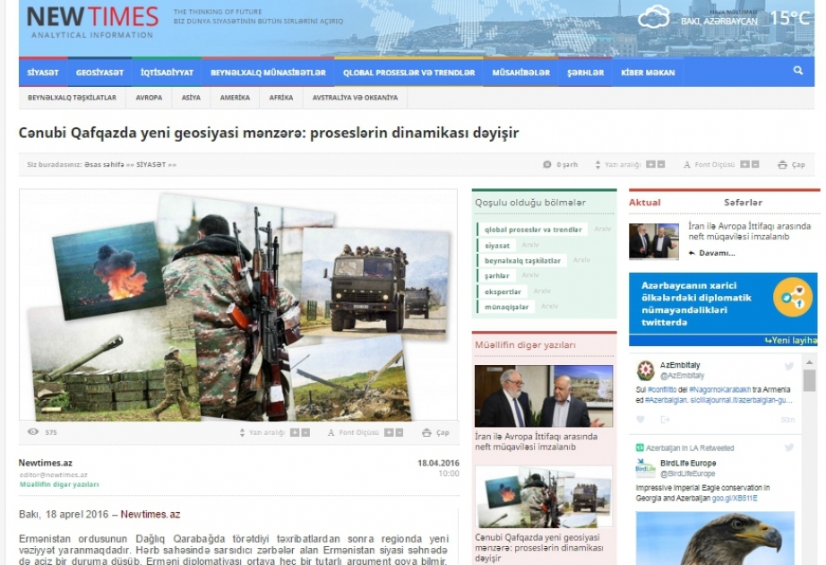826x565 pixels.
Task: Open Arxiv next to qlobal proseslər tag
Action: [x=602, y=229]
